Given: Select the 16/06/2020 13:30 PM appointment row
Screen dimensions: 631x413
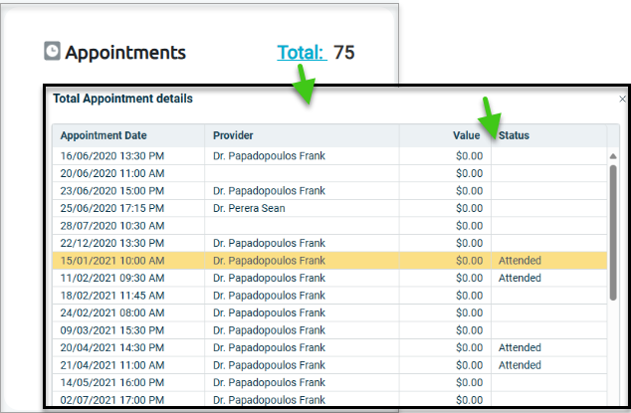Looking at the screenshot, I should point(329,156).
